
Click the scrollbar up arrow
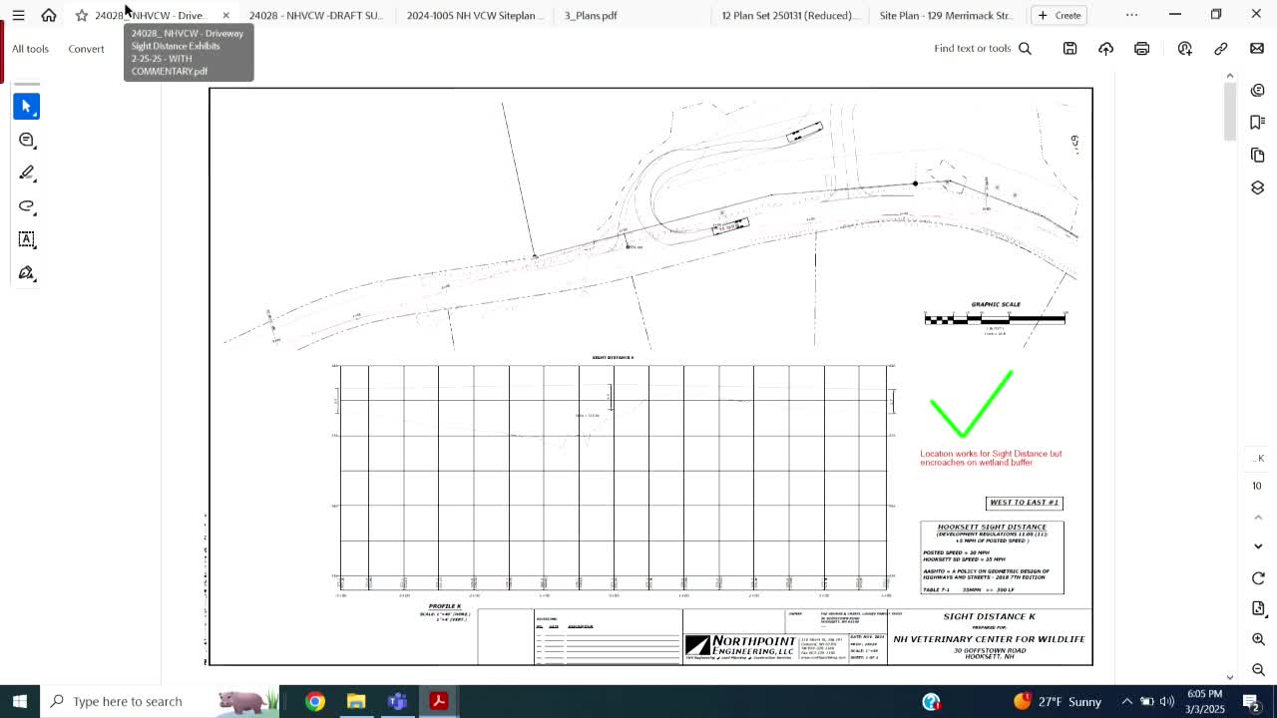tap(1229, 76)
